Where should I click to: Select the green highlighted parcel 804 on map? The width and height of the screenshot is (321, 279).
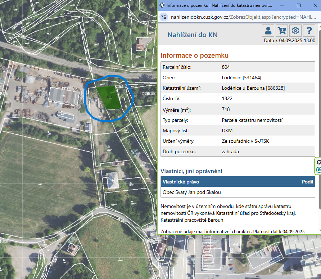[109, 97]
